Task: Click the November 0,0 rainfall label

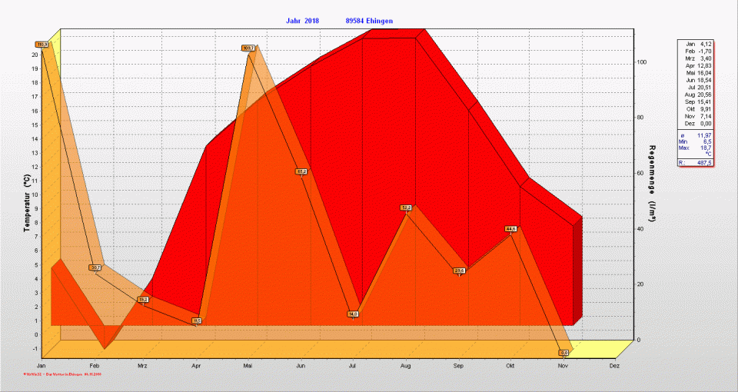Action: pyautogui.click(x=563, y=353)
